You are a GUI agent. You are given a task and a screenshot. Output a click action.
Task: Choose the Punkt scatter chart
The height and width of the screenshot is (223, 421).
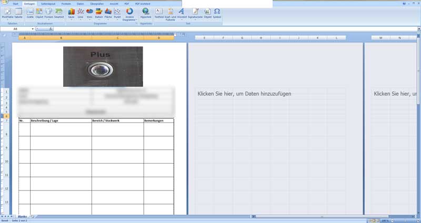[x=117, y=14]
